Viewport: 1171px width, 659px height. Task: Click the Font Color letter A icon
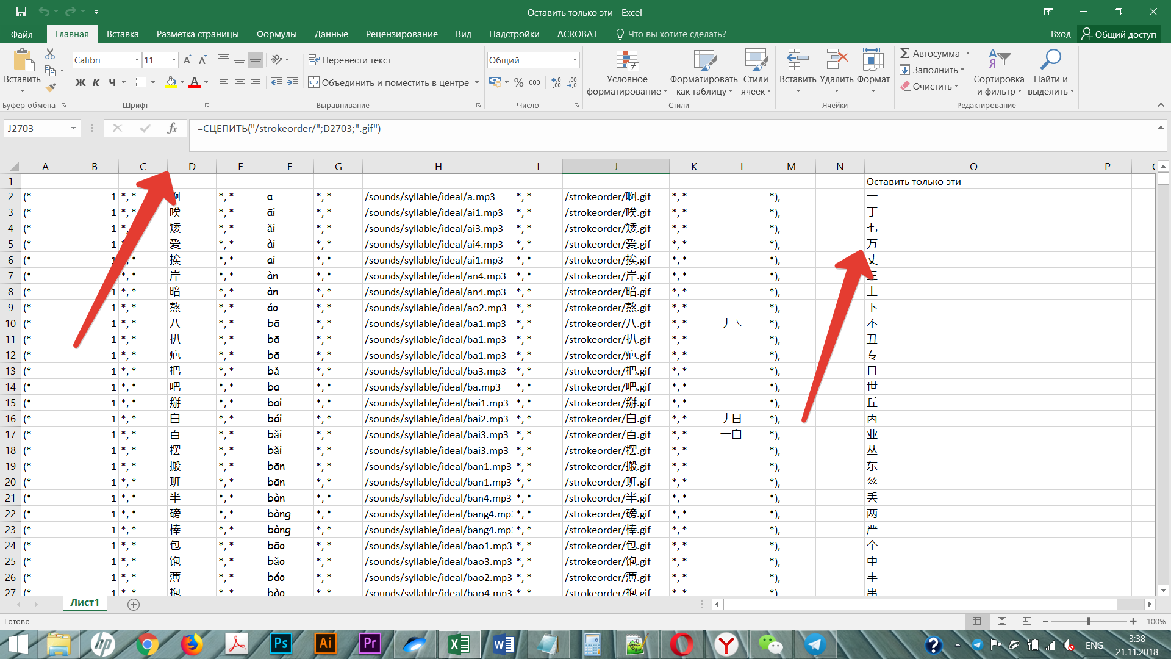coord(195,82)
